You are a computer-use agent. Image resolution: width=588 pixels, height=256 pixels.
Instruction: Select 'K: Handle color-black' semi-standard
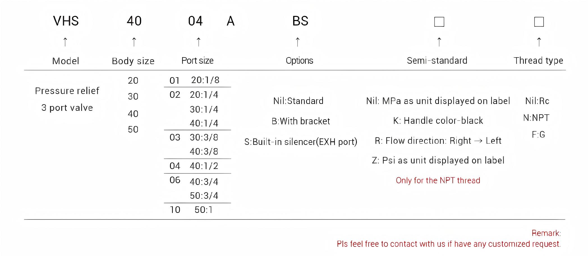pos(438,121)
